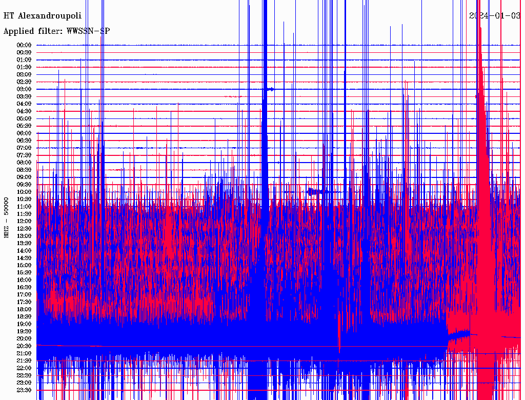Click the 00:00 time label
525x400 pixels.
pyautogui.click(x=24, y=45)
